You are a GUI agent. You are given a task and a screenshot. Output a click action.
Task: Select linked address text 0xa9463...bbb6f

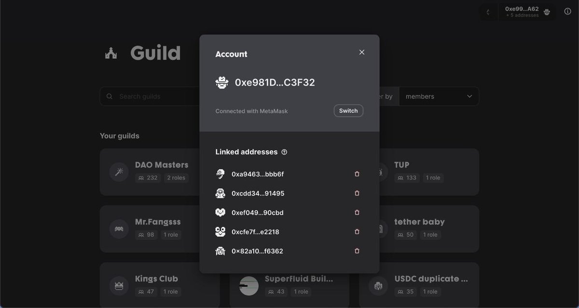(258, 174)
